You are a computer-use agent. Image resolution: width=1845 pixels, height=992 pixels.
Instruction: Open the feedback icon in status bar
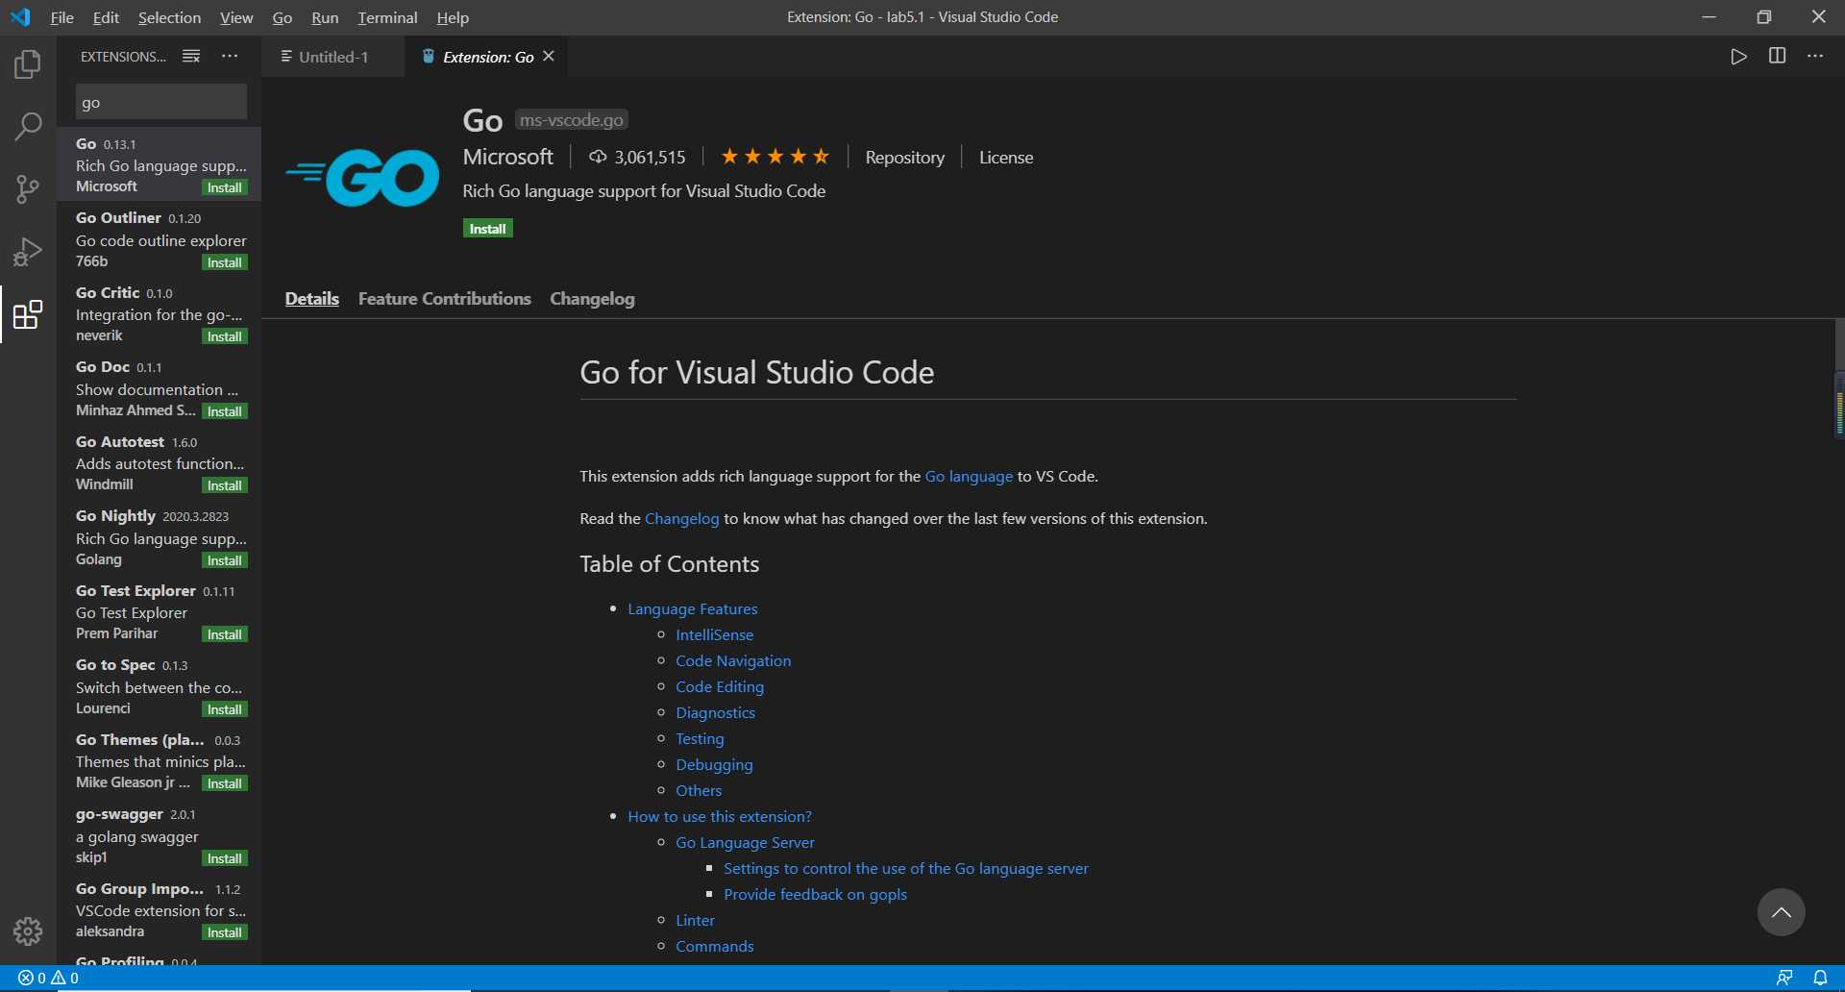click(1784, 978)
